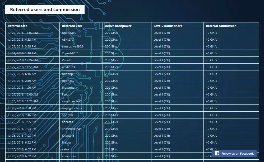This screenshot has height=162, width=264.
Task: Click the Referral date column header
Action: [17, 26]
